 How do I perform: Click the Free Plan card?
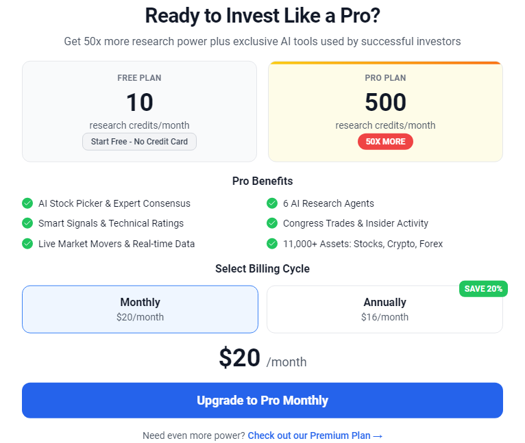139,112
